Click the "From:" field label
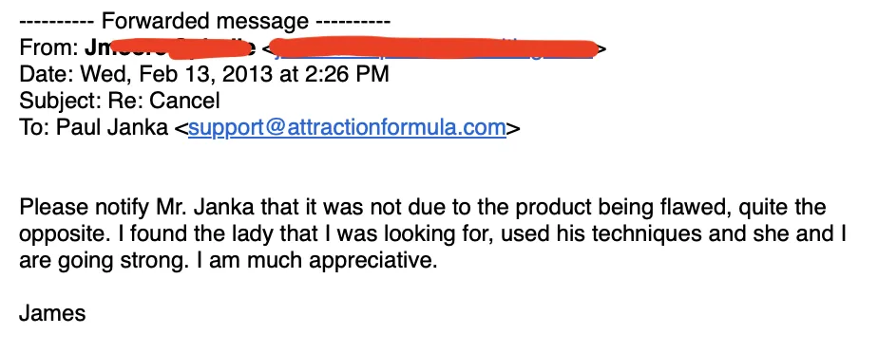Image resolution: width=878 pixels, height=353 pixels. point(49,48)
